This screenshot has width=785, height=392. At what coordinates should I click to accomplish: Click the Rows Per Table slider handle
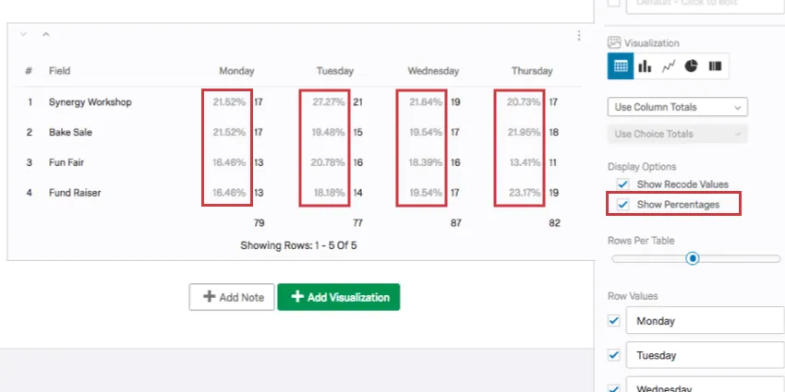(693, 258)
